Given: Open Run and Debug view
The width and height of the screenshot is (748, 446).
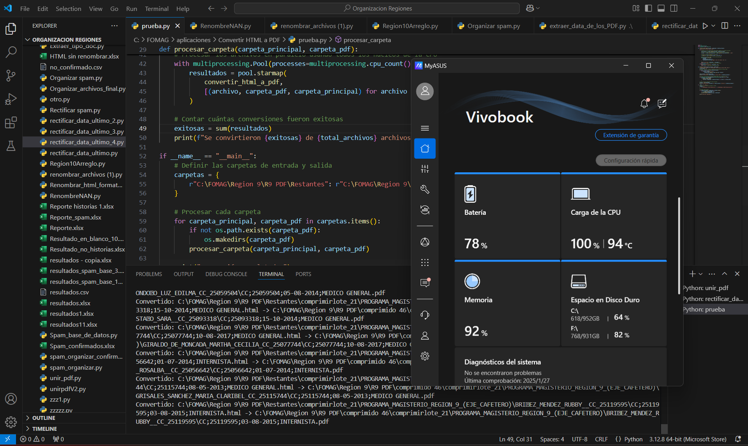Looking at the screenshot, I should click(11, 99).
